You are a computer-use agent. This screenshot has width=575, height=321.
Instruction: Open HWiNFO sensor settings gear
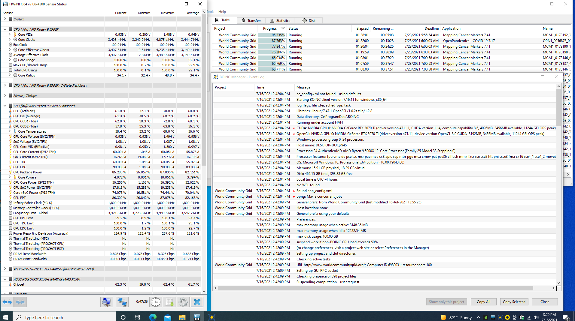[x=183, y=302]
